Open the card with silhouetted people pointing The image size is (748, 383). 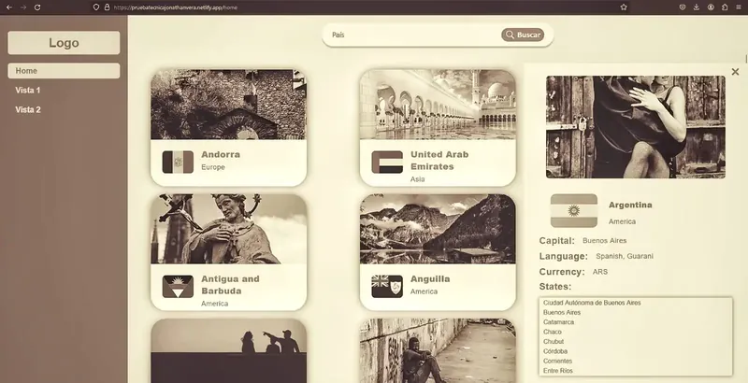click(228, 350)
